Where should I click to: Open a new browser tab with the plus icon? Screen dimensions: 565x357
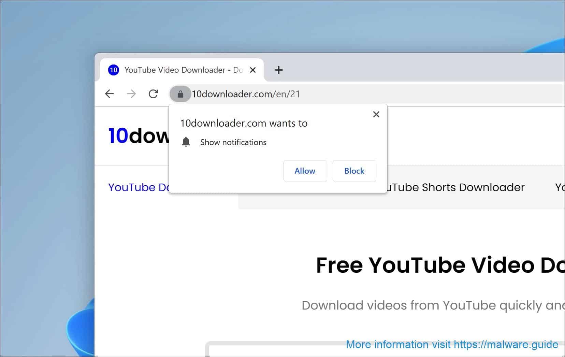(x=279, y=70)
